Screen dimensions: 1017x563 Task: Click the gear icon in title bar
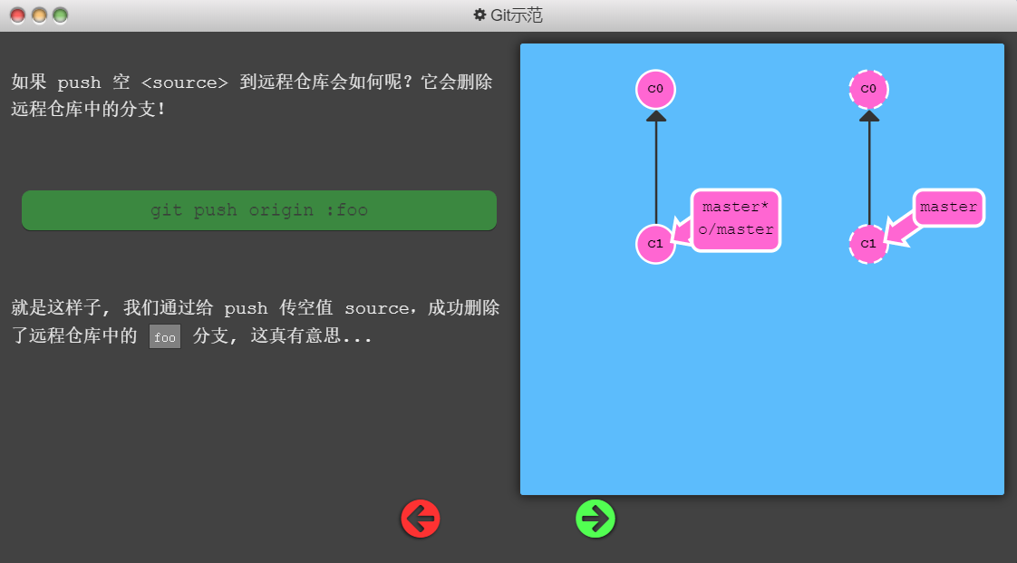pos(480,15)
